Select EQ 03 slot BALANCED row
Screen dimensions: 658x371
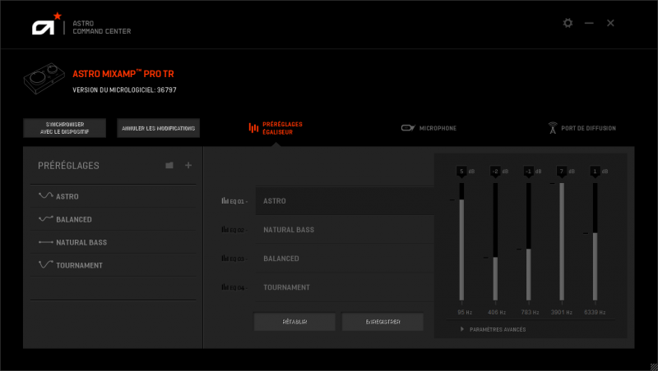pos(345,259)
